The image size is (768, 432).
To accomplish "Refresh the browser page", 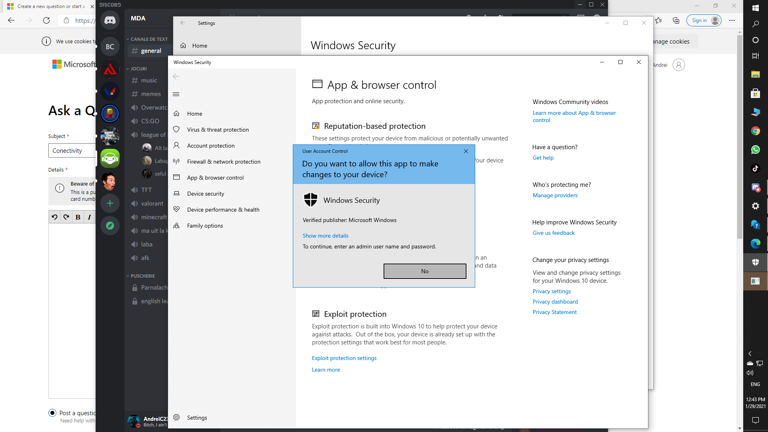I will (46, 20).
